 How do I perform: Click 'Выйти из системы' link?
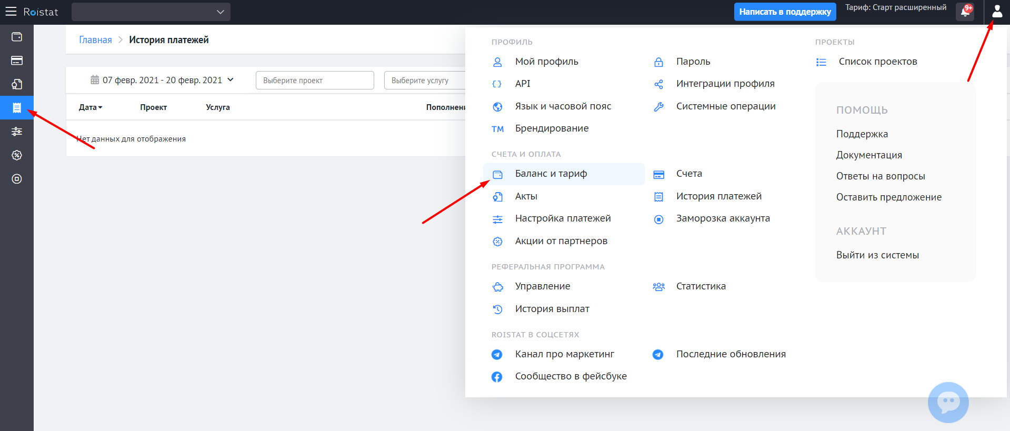[877, 255]
